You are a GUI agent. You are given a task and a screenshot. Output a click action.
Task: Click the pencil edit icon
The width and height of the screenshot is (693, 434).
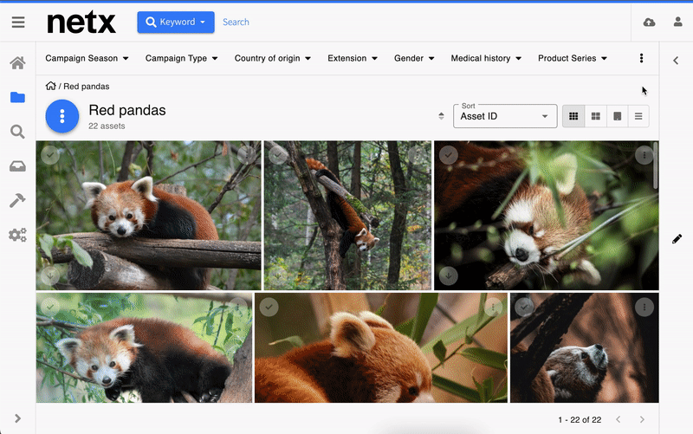point(677,239)
